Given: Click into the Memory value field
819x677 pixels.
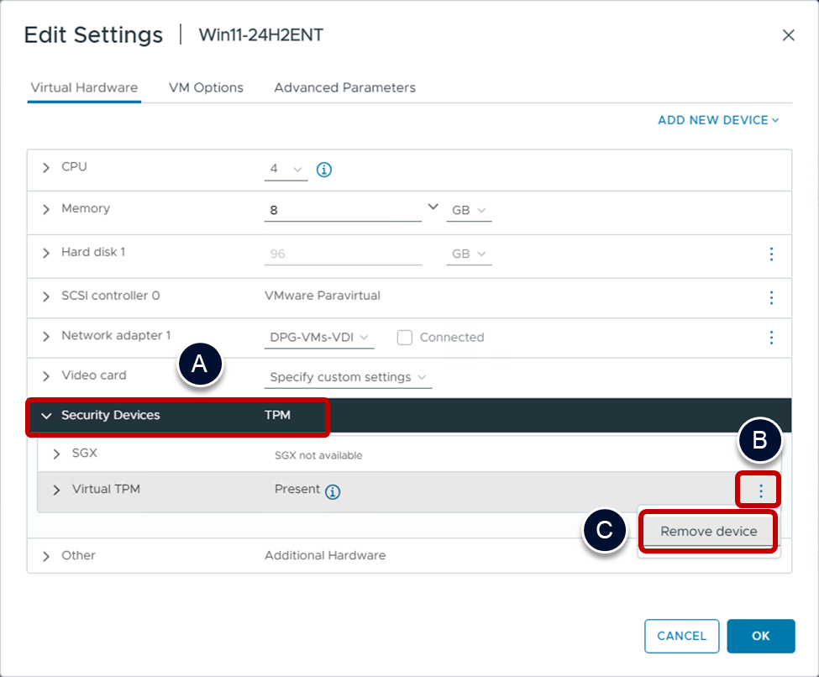Looking at the screenshot, I should click(x=342, y=210).
